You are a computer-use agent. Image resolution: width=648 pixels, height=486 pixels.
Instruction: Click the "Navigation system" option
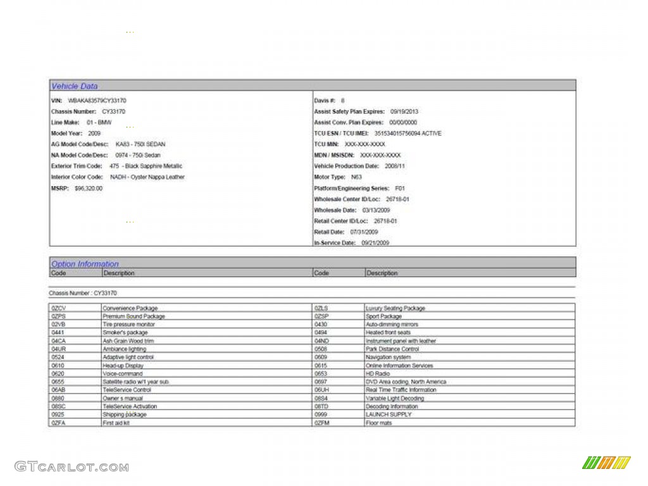click(x=388, y=357)
